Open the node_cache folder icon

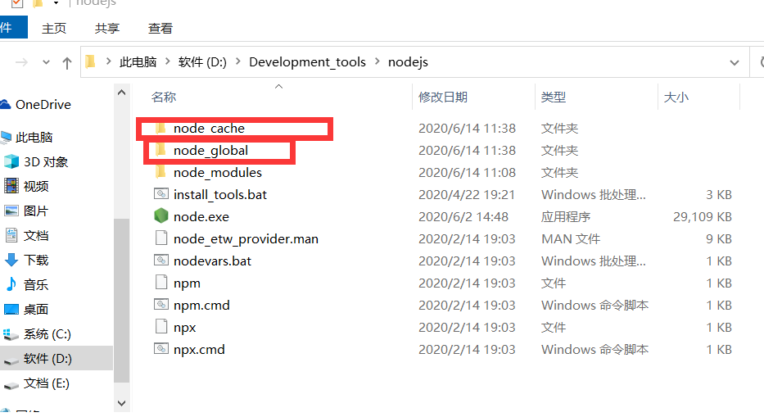point(160,129)
